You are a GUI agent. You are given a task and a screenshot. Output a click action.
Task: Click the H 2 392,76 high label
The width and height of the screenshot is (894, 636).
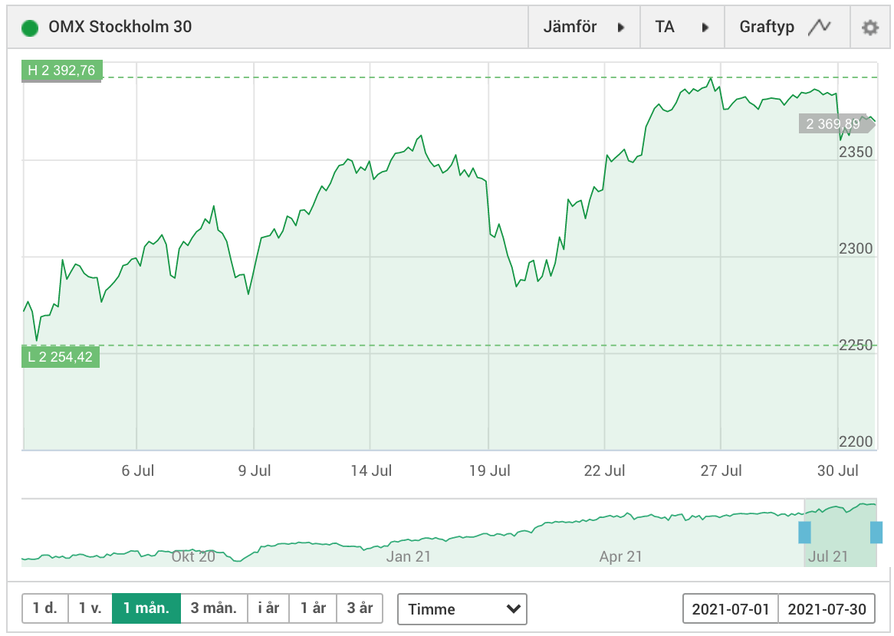(x=61, y=70)
